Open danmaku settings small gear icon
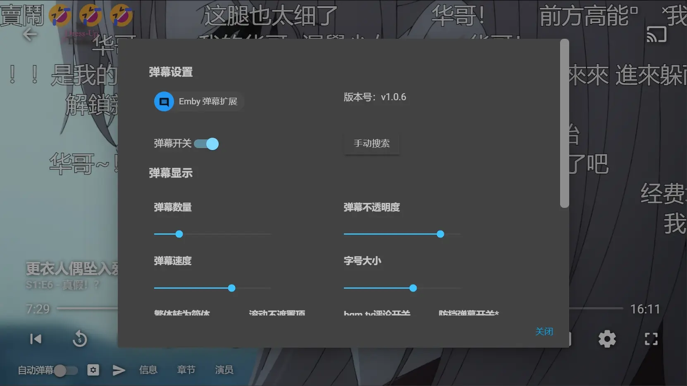687x386 pixels. click(93, 370)
